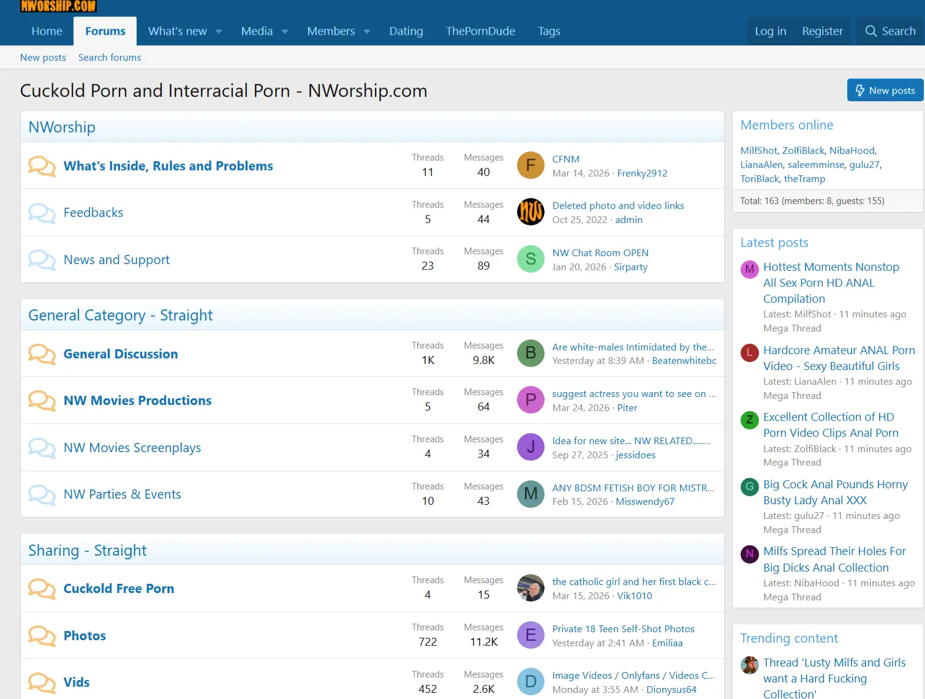Click the forum icon next to News and Support
Viewport: 925px width, 699px height.
(x=42, y=260)
